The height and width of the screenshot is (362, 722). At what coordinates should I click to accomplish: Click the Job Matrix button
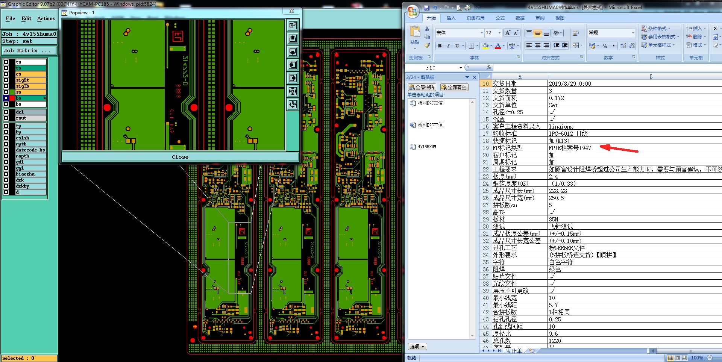point(29,50)
